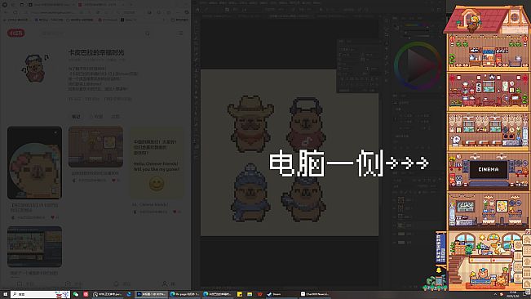Open the bottom-left game screenshot note thumbnail
The height and width of the screenshot is (299, 531).
pyautogui.click(x=34, y=247)
